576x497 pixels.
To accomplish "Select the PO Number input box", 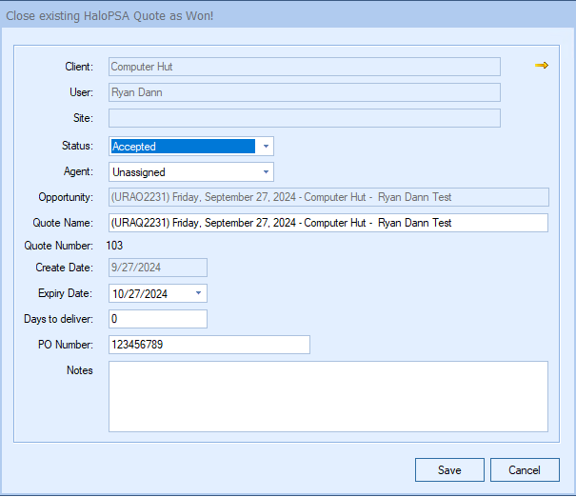I will (209, 345).
